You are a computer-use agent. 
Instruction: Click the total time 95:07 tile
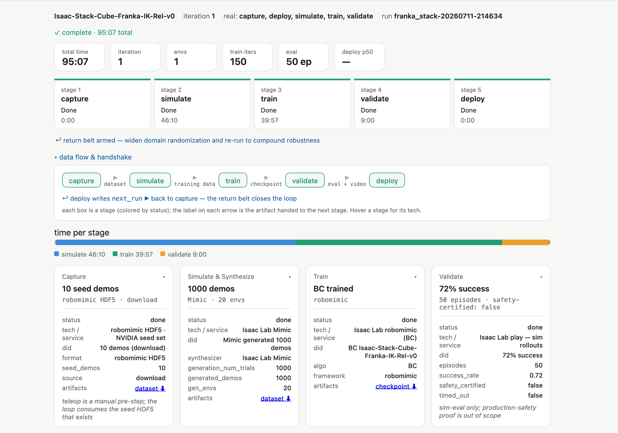coord(79,57)
